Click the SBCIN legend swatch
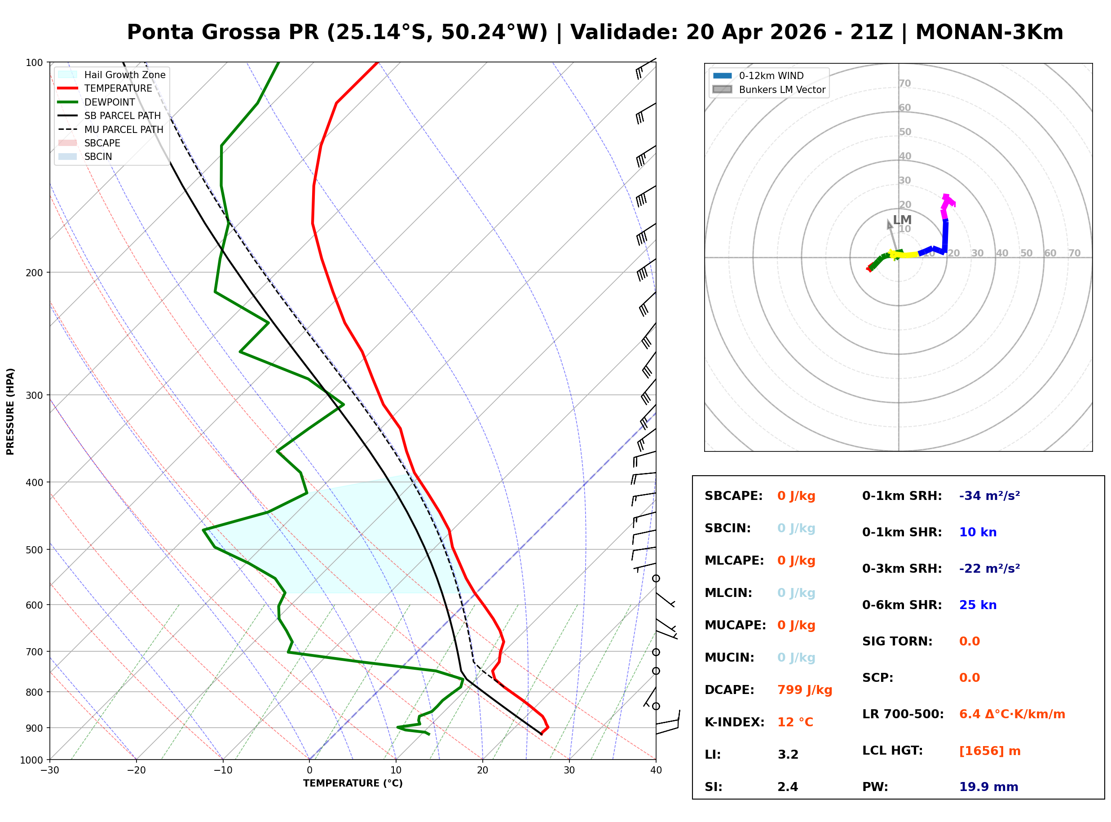The width and height of the screenshot is (1111, 822). click(x=68, y=156)
